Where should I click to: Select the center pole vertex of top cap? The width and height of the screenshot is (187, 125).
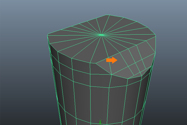[102, 35]
